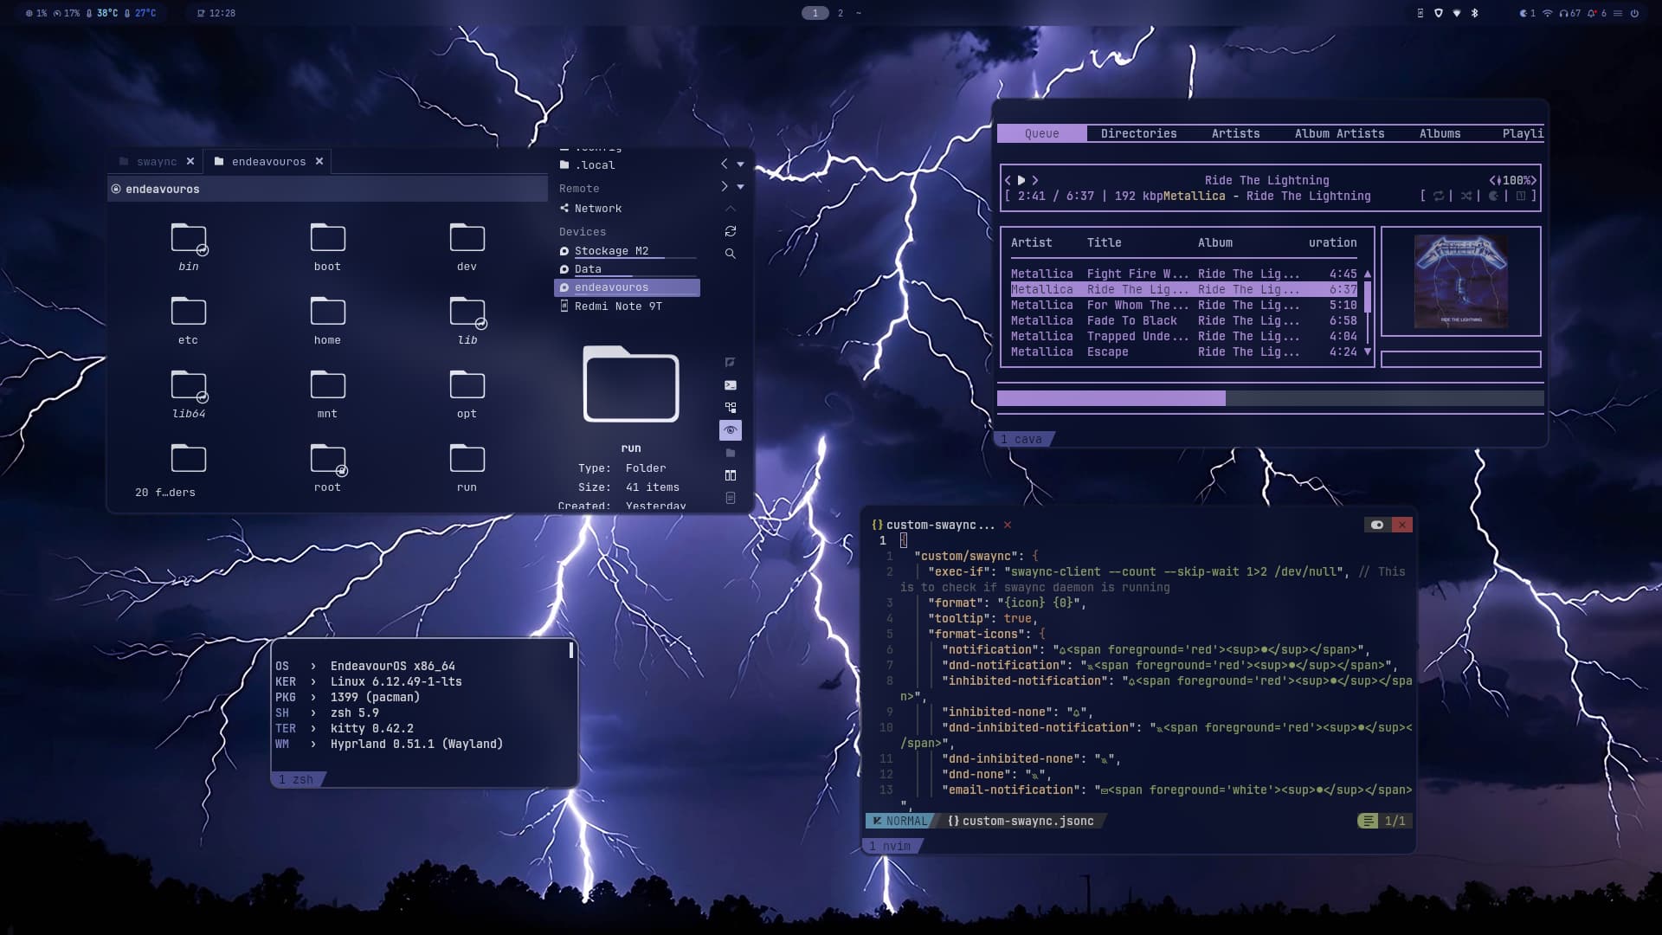Click the search magnifier in file manager
Image resolution: width=1662 pixels, height=935 pixels.
pyautogui.click(x=731, y=254)
